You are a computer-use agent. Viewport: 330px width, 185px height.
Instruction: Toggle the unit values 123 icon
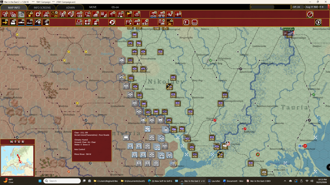pos(79,14)
